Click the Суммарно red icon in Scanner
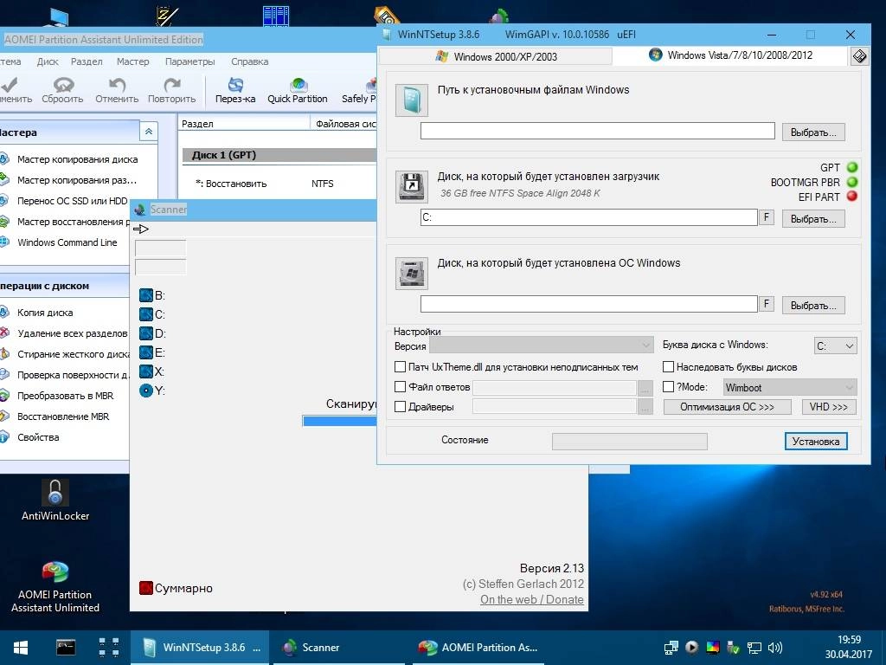Image resolution: width=886 pixels, height=665 pixels. click(145, 588)
